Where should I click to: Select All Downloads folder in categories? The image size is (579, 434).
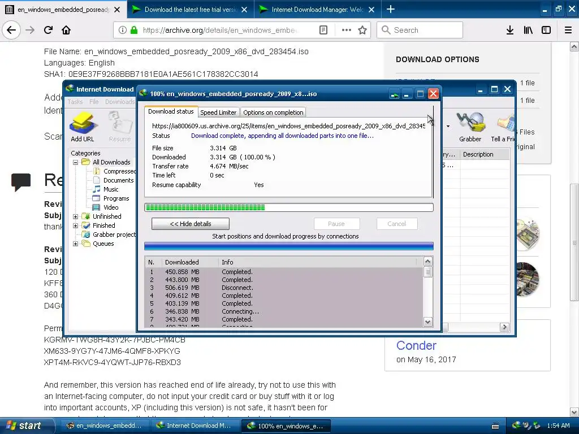tap(111, 162)
